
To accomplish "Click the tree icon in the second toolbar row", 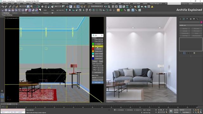I will coord(66,10).
